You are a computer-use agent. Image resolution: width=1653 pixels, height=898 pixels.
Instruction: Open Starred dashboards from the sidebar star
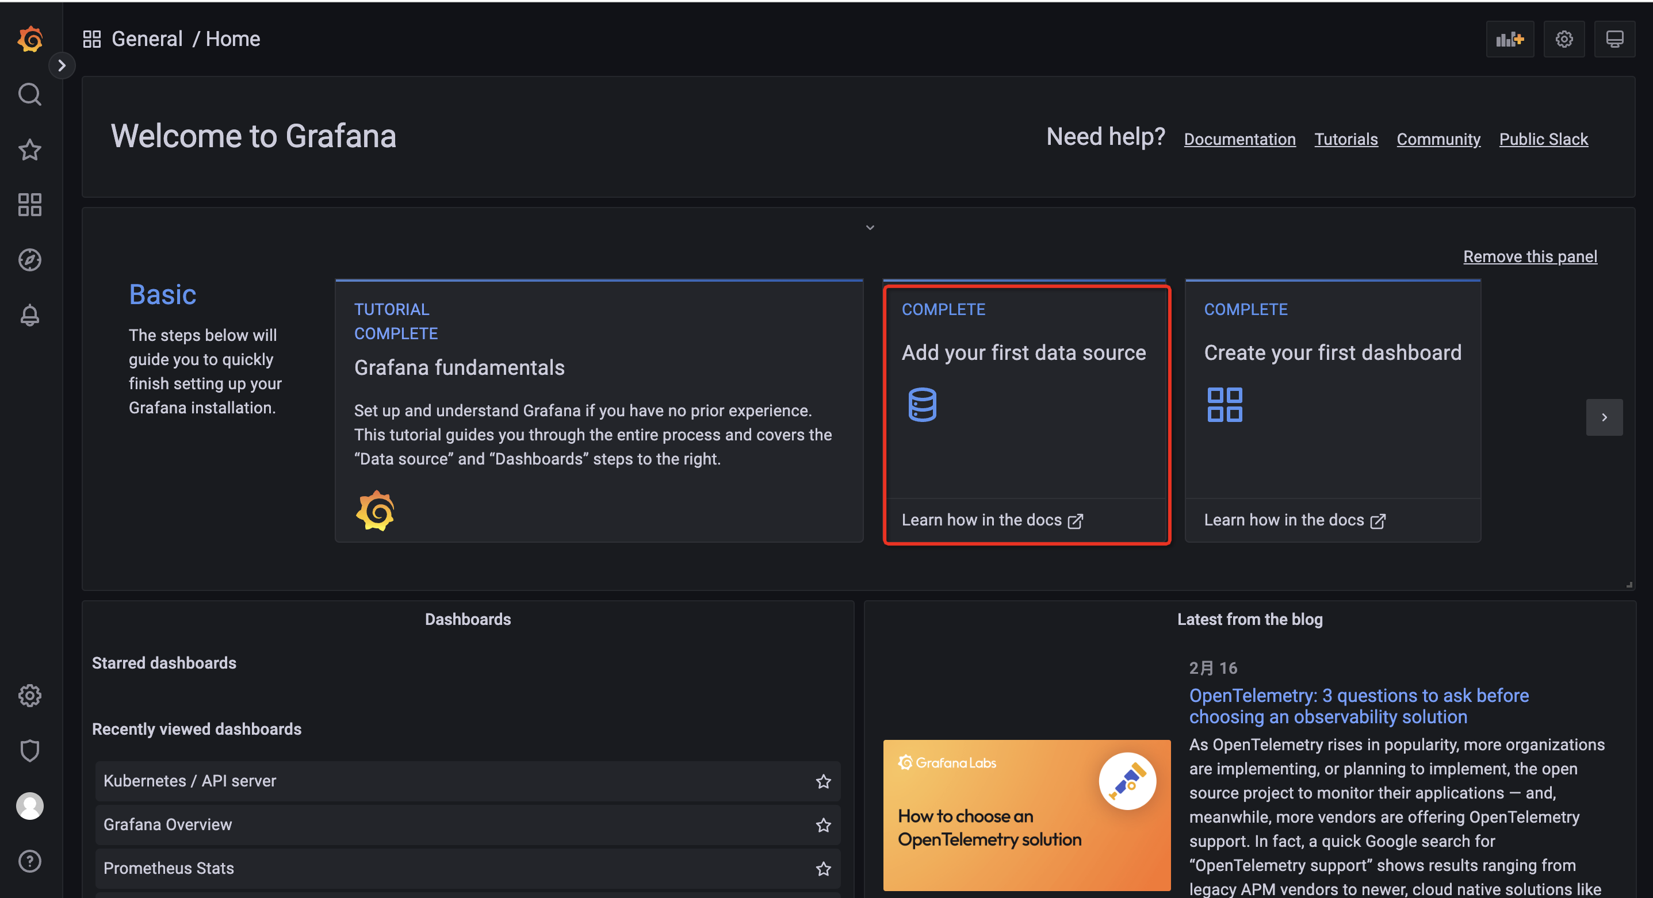29,150
